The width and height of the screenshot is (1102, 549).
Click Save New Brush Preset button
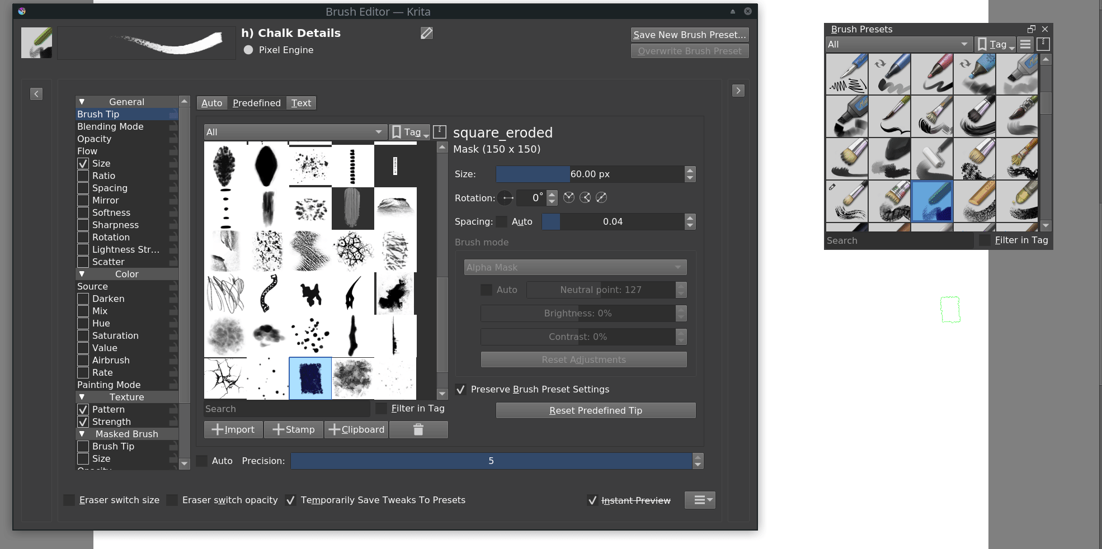[x=689, y=35]
